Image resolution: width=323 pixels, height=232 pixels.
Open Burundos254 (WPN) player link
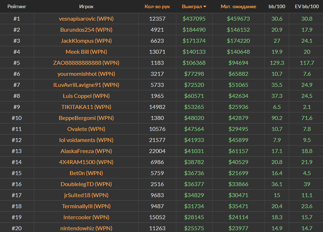(x=86, y=30)
